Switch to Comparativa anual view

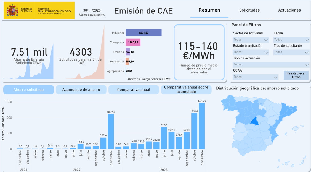pos(134,90)
